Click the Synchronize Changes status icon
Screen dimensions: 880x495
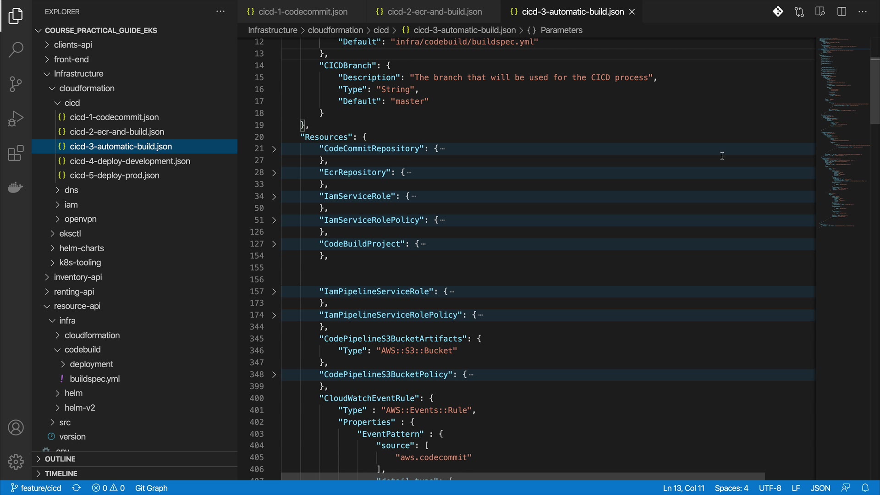(77, 488)
